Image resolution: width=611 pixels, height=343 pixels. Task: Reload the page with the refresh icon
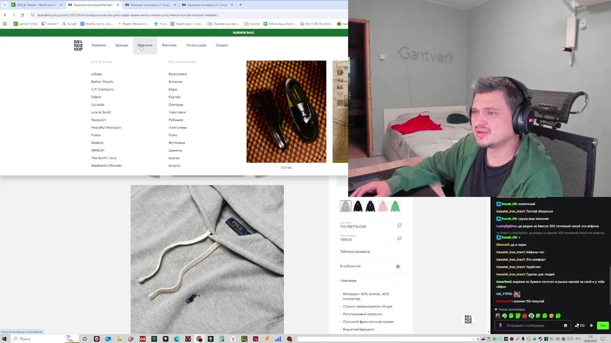point(22,15)
